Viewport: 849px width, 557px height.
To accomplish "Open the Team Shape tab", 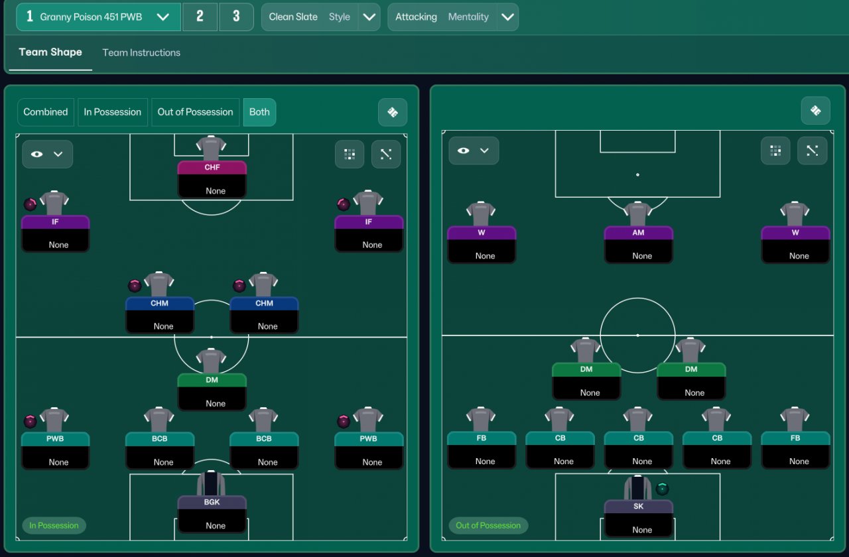I will tap(50, 52).
